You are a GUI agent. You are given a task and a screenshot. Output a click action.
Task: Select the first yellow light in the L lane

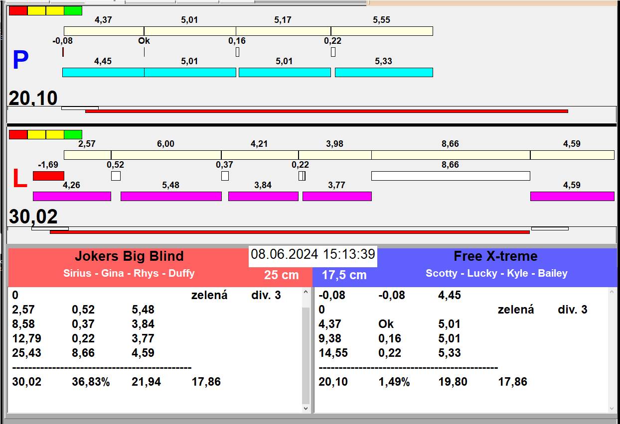click(37, 134)
